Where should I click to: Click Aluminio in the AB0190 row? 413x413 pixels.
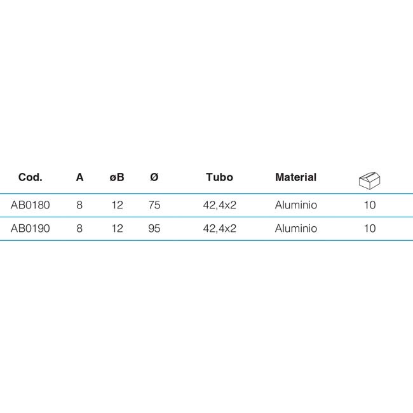pos(296,228)
